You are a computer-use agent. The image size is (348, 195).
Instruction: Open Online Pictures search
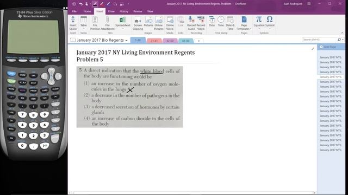coord(159,23)
